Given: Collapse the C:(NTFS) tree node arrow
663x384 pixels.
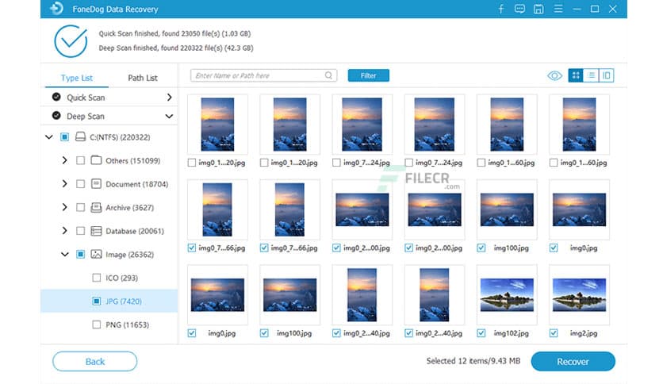Looking at the screenshot, I should [x=49, y=137].
